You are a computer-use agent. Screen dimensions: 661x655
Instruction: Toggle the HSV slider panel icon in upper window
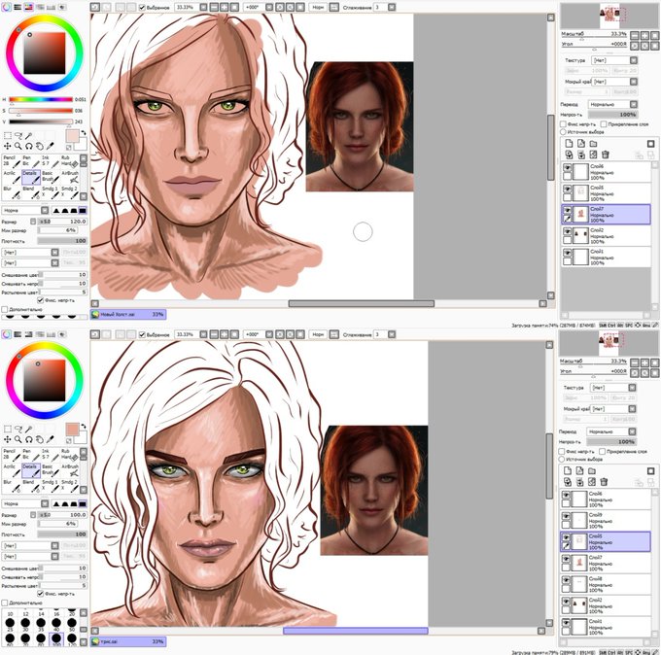point(28,7)
